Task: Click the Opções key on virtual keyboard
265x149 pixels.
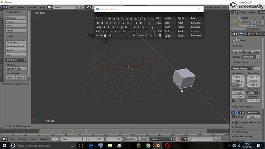Action: [169, 36]
